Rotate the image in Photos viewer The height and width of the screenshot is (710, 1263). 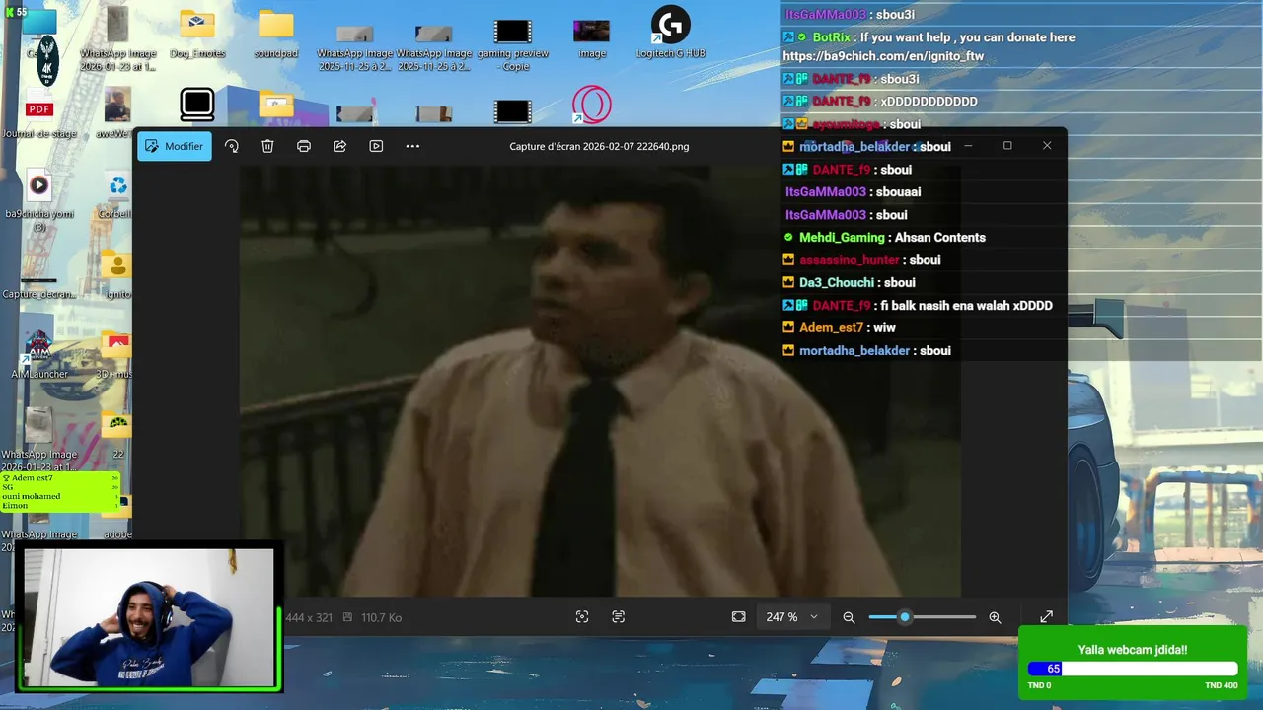tap(232, 146)
